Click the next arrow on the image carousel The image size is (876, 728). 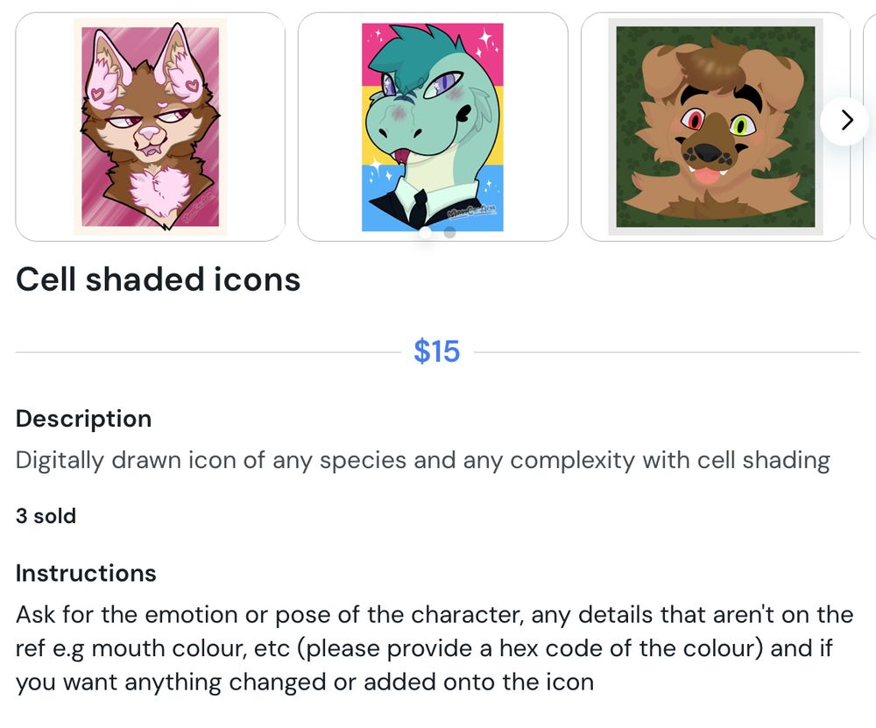click(846, 120)
